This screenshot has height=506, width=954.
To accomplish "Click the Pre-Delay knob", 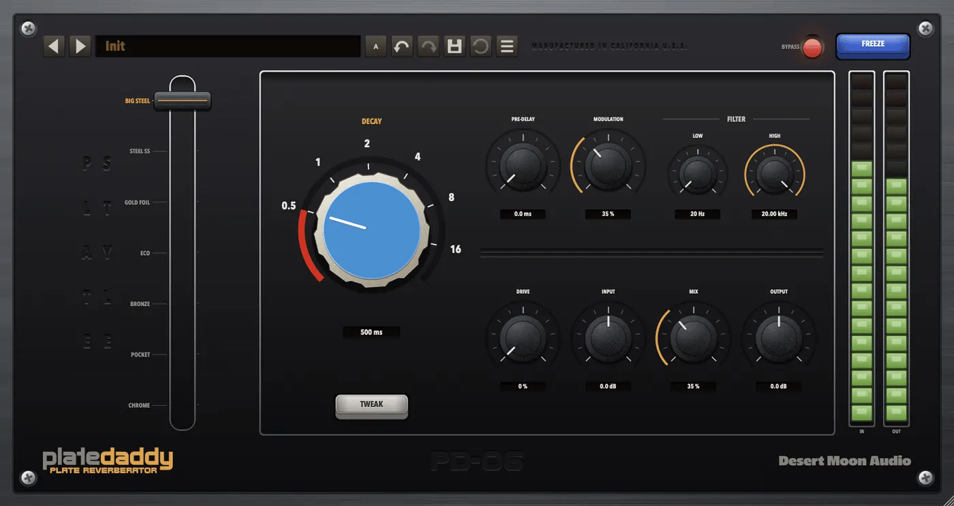I will (x=523, y=166).
